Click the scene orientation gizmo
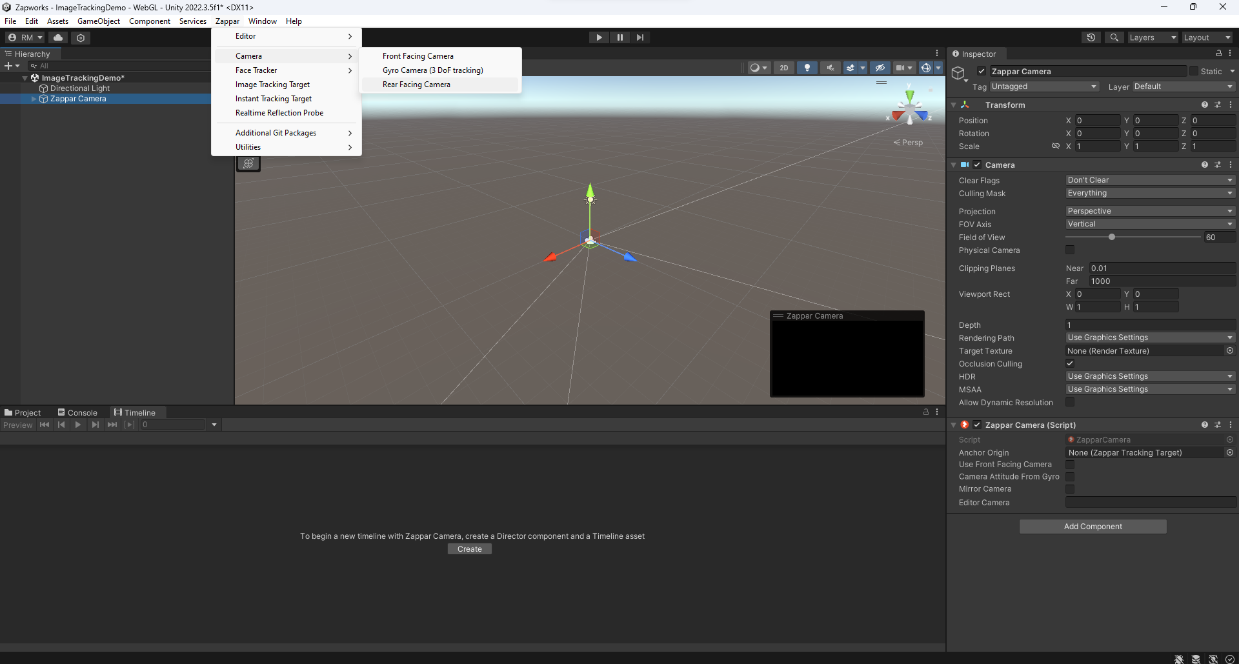The image size is (1239, 664). tap(910, 108)
